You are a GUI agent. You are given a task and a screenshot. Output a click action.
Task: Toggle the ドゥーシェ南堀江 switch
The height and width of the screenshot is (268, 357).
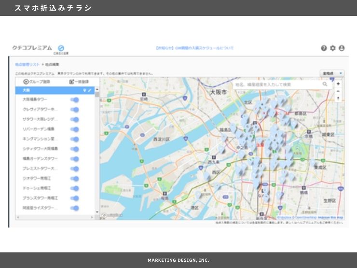coord(75,188)
